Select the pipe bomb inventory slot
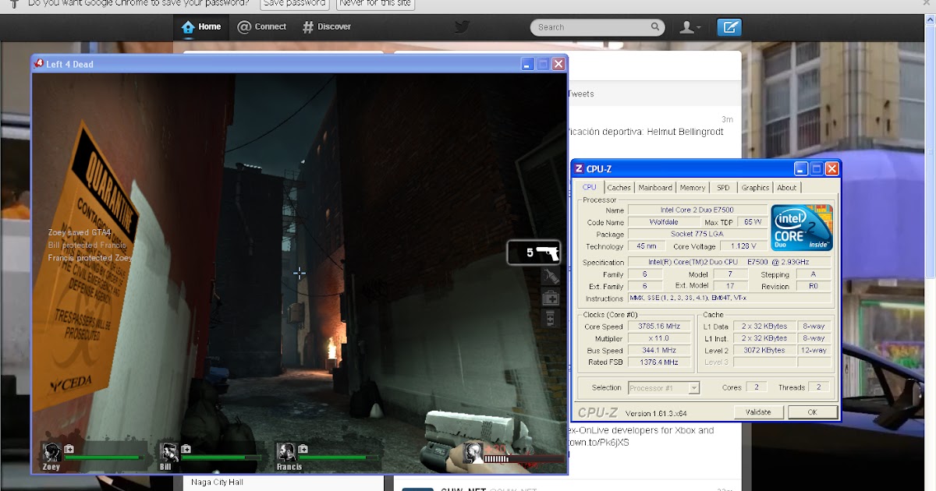This screenshot has width=936, height=491. [x=551, y=277]
